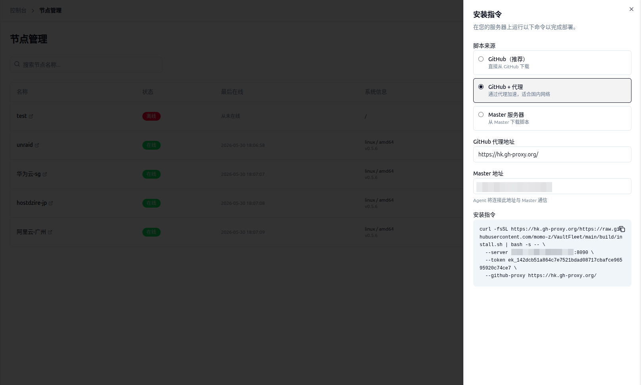
Task: Focus the 搜索节点名称 search box
Action: (86, 64)
